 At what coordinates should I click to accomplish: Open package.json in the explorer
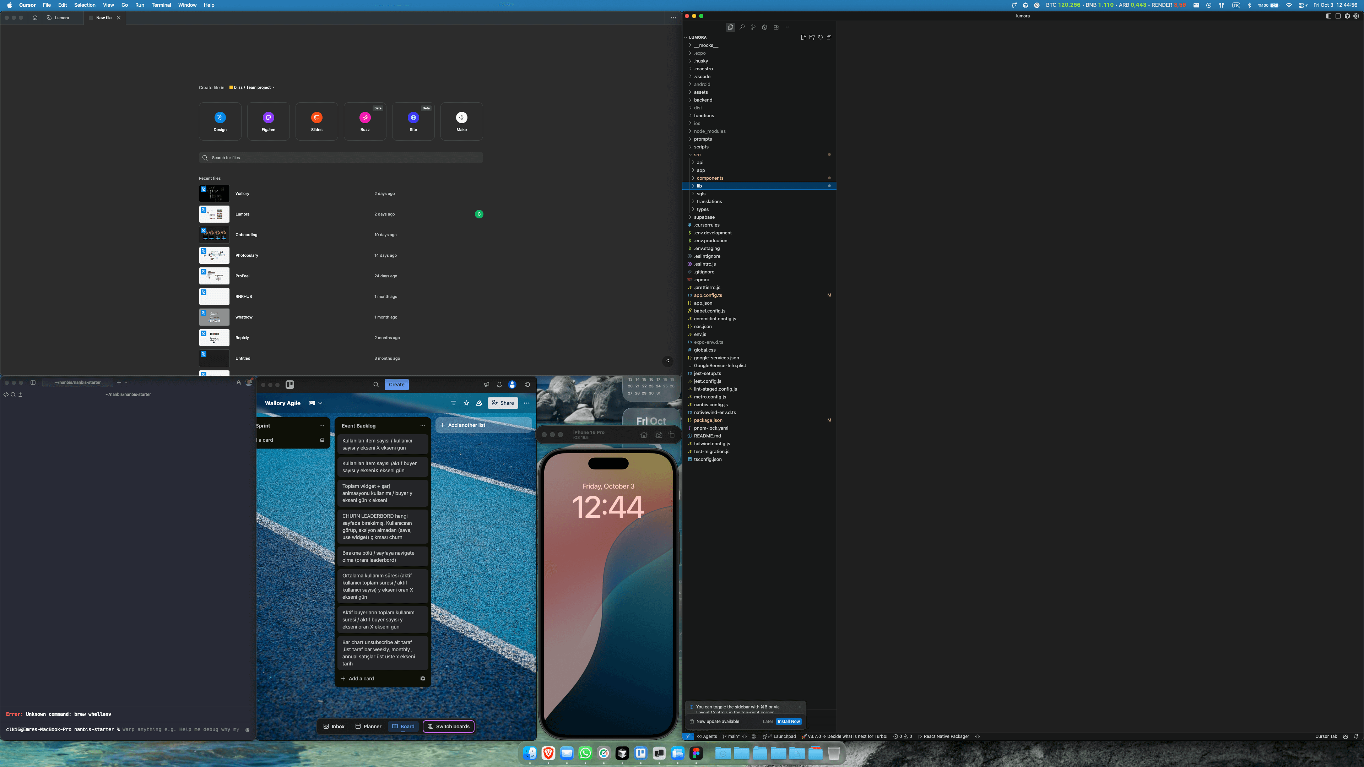coord(708,420)
